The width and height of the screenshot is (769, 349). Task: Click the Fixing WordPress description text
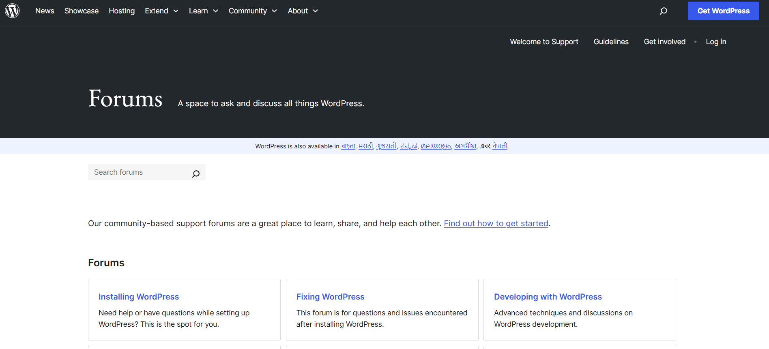[382, 319]
